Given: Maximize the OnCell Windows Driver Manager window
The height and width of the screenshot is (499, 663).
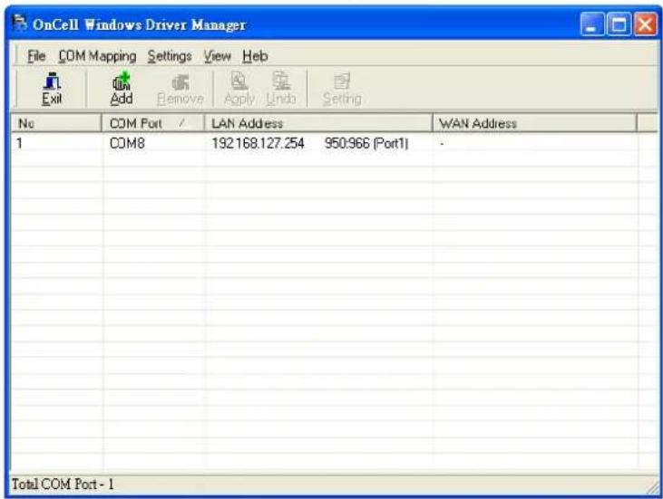Looking at the screenshot, I should pyautogui.click(x=619, y=24).
